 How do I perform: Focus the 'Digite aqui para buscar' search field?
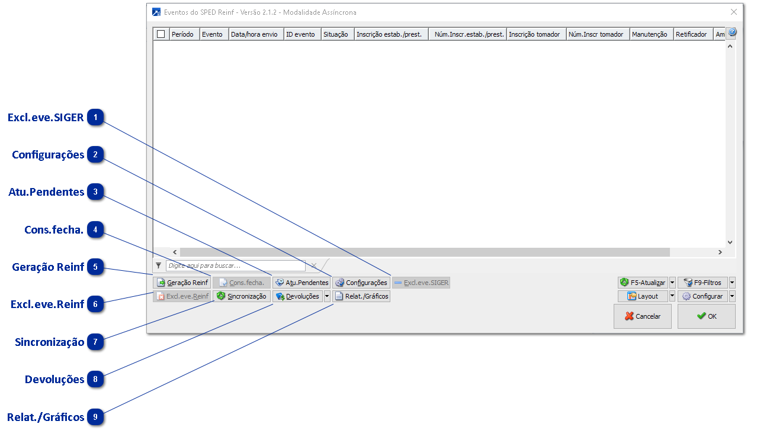click(236, 266)
